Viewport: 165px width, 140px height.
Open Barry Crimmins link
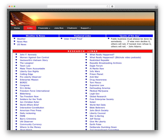pos(28,119)
